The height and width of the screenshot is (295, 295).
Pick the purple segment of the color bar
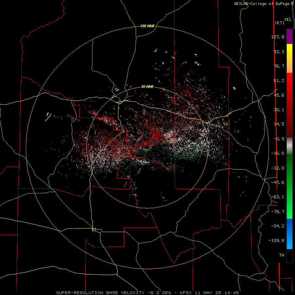pyautogui.click(x=289, y=36)
